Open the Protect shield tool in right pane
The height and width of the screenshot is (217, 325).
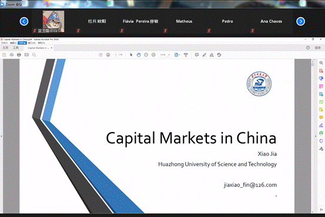(x=321, y=141)
